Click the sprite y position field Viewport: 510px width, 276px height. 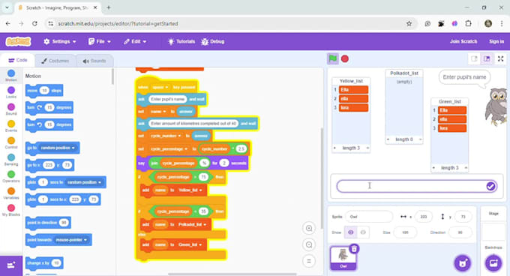[463, 217]
